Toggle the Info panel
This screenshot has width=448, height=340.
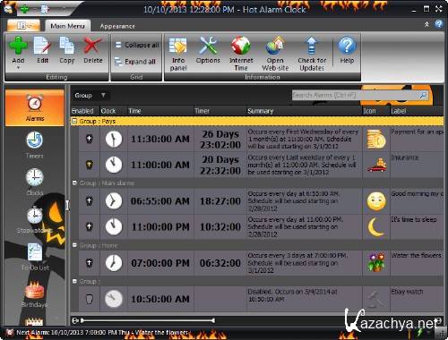coord(178,54)
